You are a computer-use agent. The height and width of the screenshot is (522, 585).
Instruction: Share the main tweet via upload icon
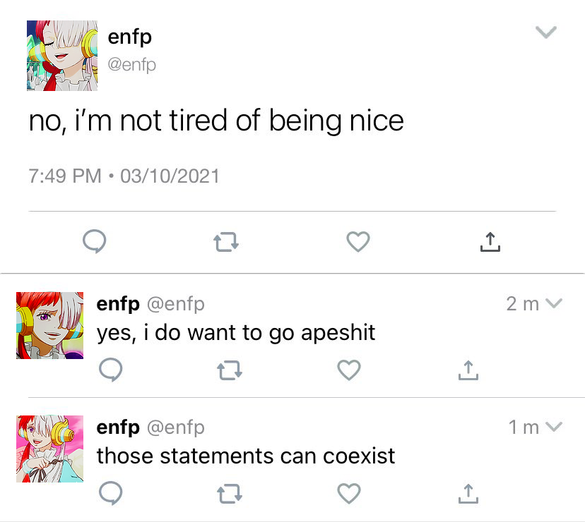(490, 242)
